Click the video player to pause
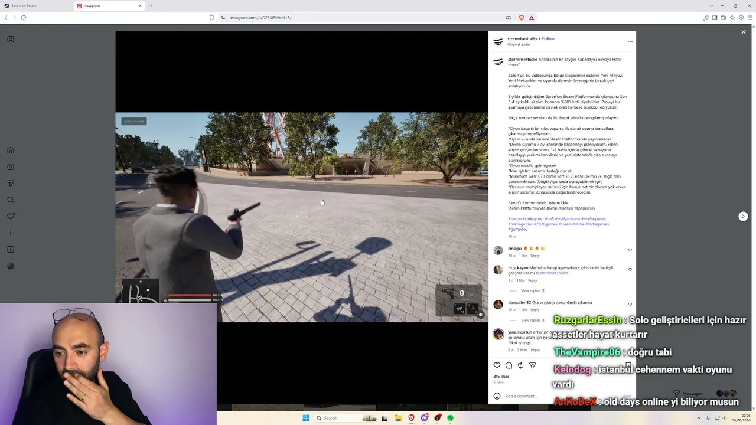The image size is (756, 425). coord(302,217)
